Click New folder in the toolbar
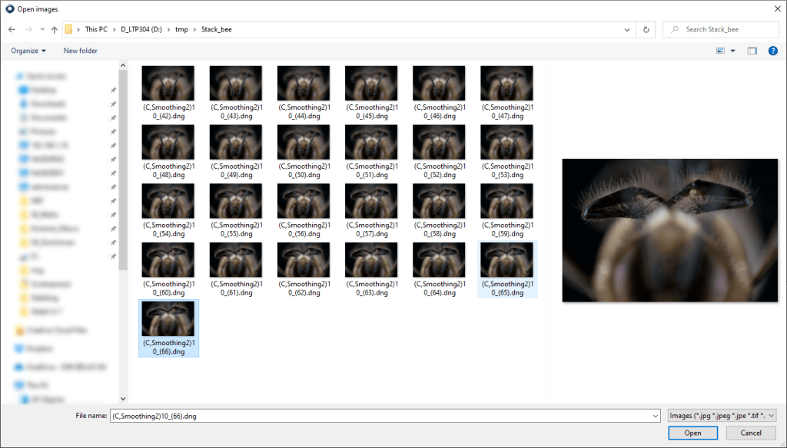 point(80,51)
